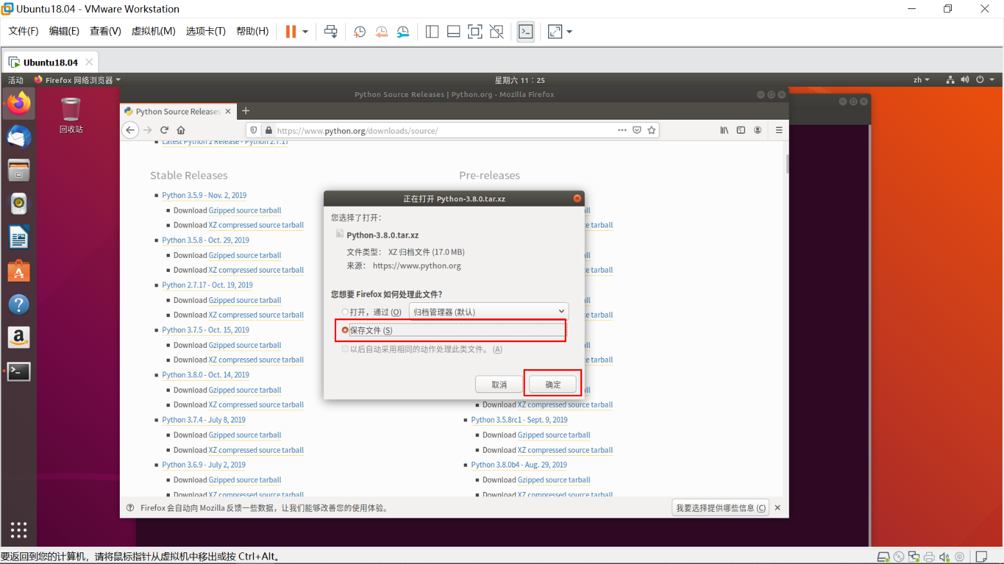The width and height of the screenshot is (1004, 564).
Task: Open the page actions three-dot menu
Action: pos(622,130)
